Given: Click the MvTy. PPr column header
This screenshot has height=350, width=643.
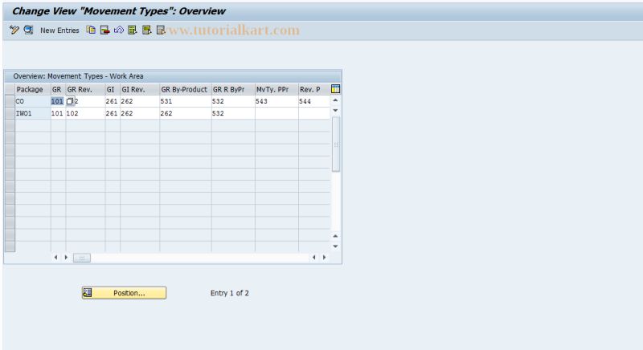Looking at the screenshot, I should (276, 89).
